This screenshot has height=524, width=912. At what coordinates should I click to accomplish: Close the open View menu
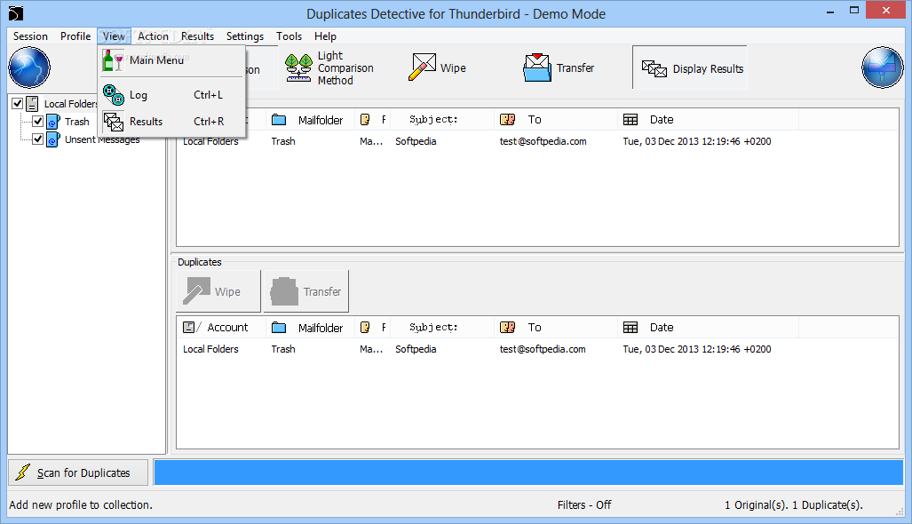[114, 36]
